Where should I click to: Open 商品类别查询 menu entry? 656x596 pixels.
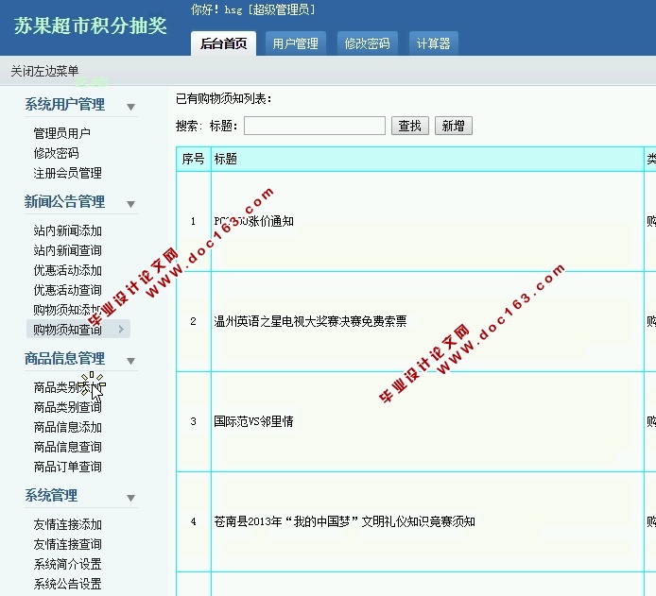click(68, 407)
